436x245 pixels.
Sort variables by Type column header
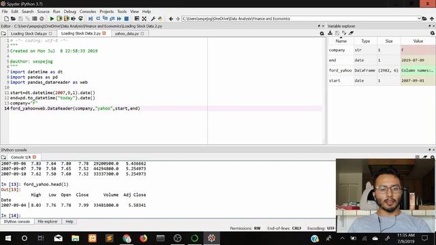[365, 41]
